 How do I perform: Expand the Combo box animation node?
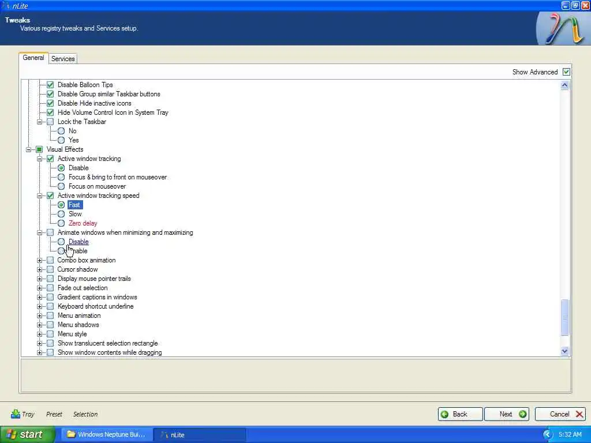[x=39, y=260]
